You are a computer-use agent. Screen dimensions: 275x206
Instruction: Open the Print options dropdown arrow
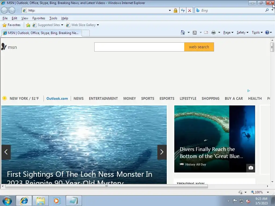tap(219, 32)
